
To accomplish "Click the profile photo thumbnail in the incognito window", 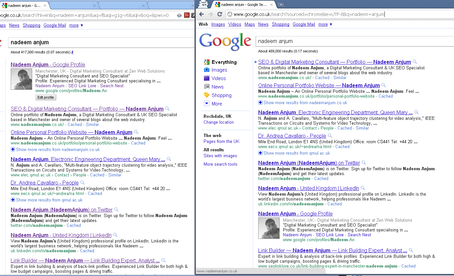I will coord(269,228).
